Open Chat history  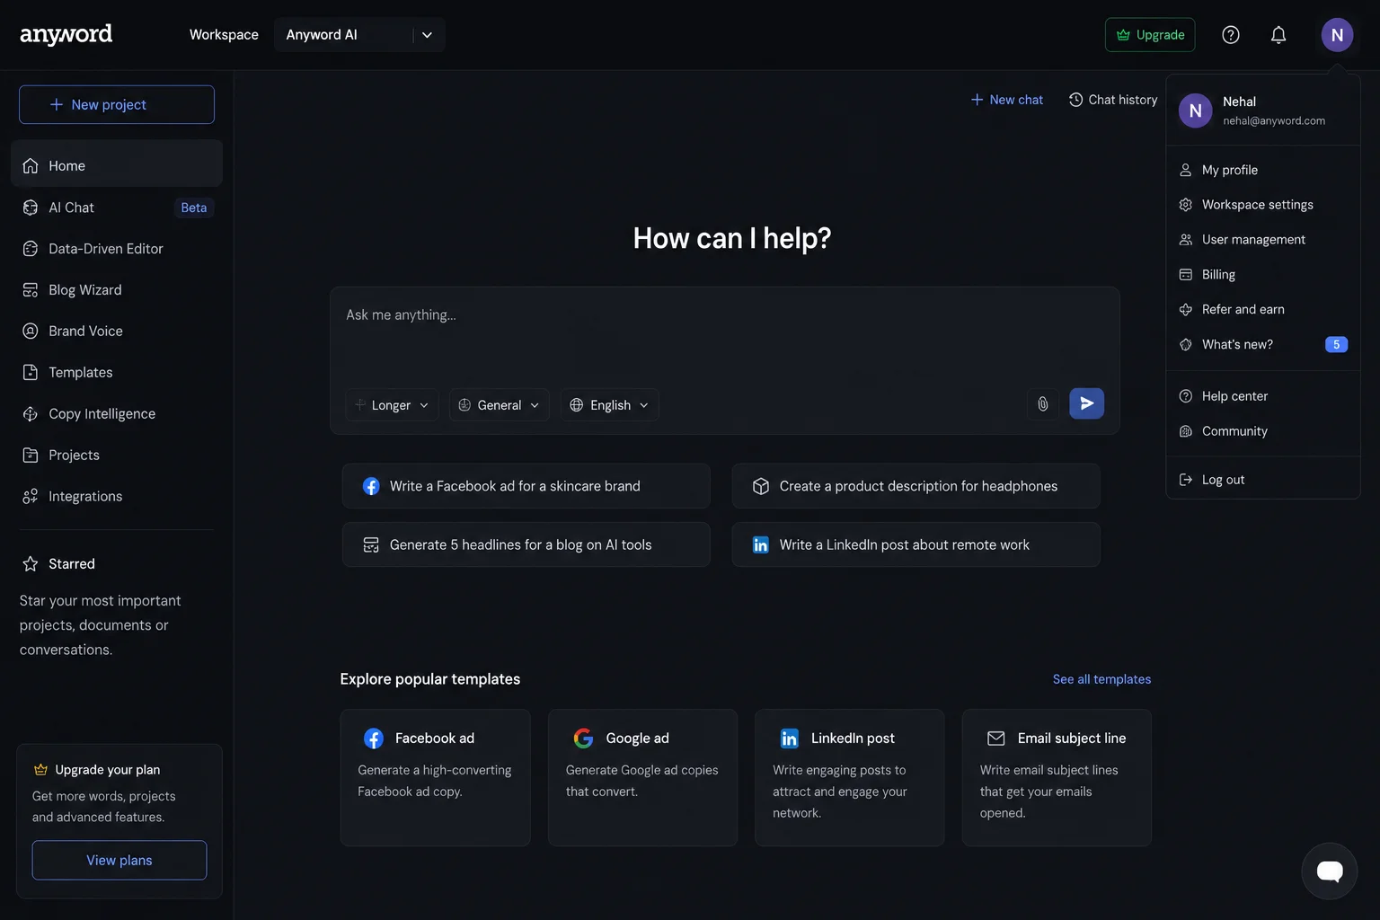[x=1113, y=100]
